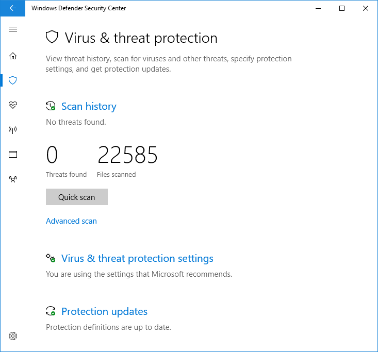The width and height of the screenshot is (378, 352).
Task: Open the Protection updates link
Action: (x=104, y=312)
